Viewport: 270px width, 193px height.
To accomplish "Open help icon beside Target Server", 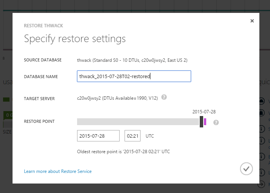I will [164, 97].
